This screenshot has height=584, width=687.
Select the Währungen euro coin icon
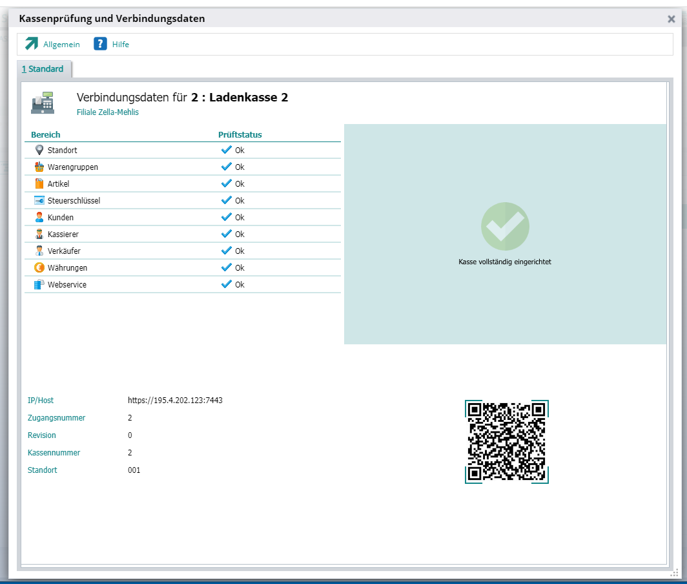39,267
